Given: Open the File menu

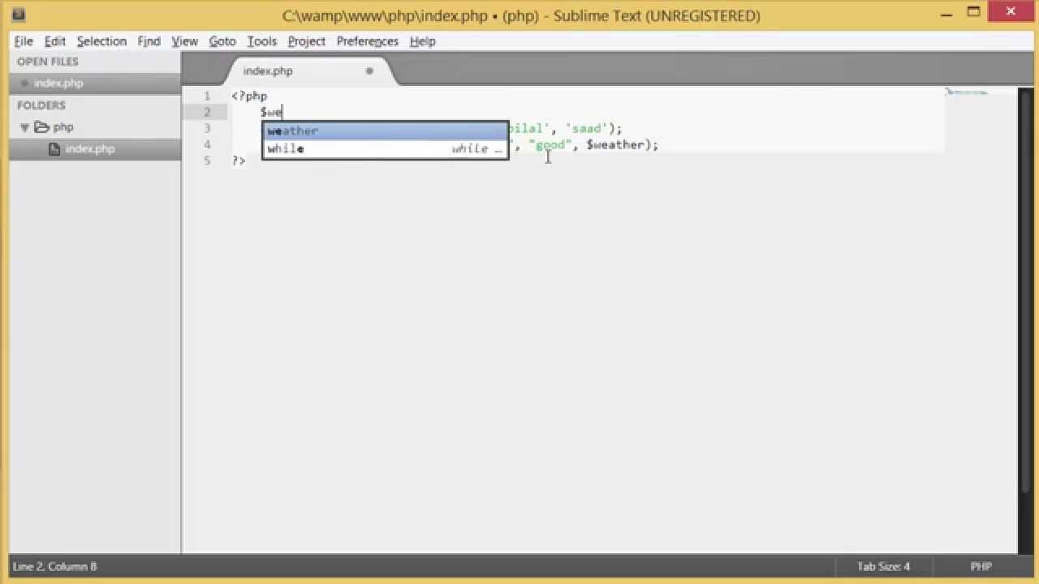Looking at the screenshot, I should [23, 41].
